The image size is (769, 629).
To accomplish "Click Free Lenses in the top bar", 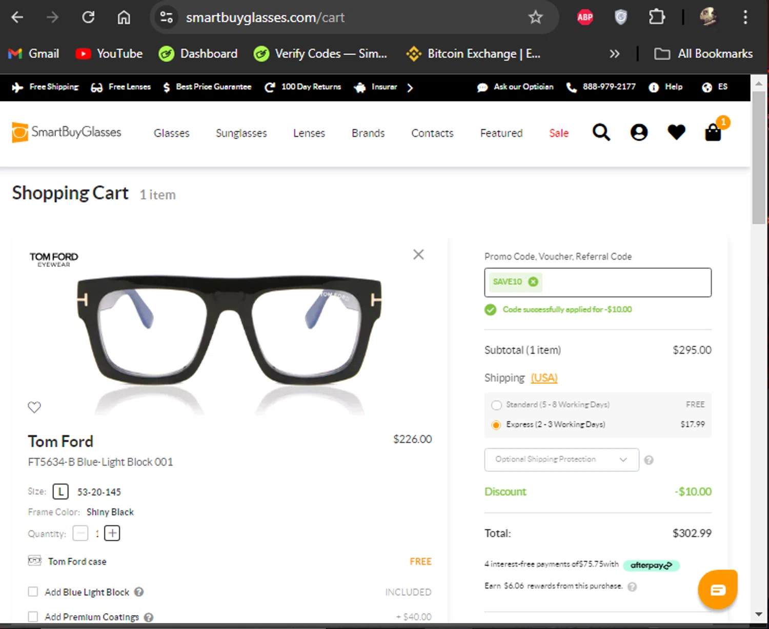I will click(120, 87).
